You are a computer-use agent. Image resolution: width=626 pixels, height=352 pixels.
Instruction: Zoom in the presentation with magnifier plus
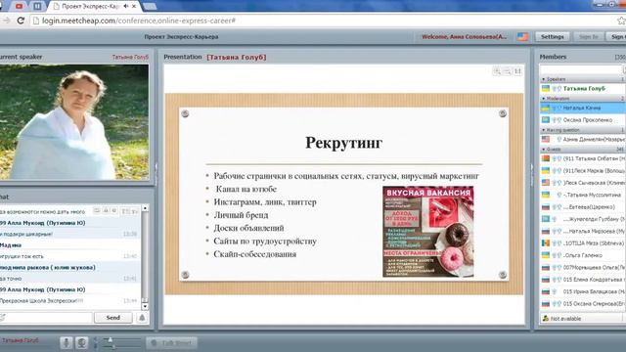tap(497, 71)
